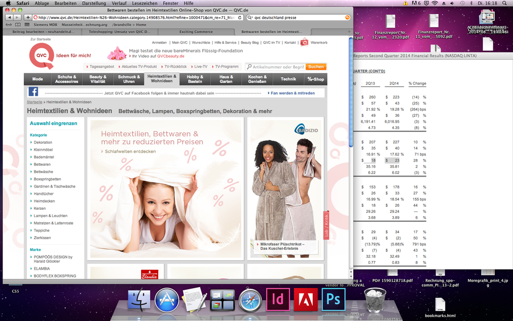Launch Adobe InDesign from the Dock
This screenshot has height=321, width=513.
pyautogui.click(x=278, y=299)
